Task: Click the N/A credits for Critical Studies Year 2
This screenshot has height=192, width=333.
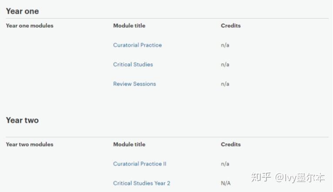Action: (x=225, y=183)
